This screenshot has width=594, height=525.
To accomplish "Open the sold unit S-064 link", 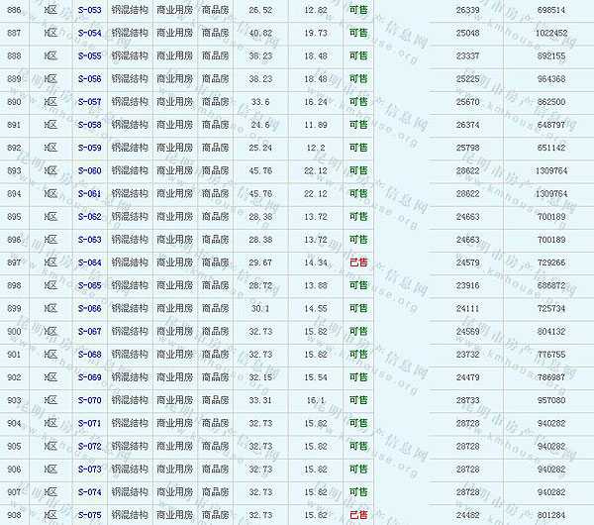I will coord(89,262).
